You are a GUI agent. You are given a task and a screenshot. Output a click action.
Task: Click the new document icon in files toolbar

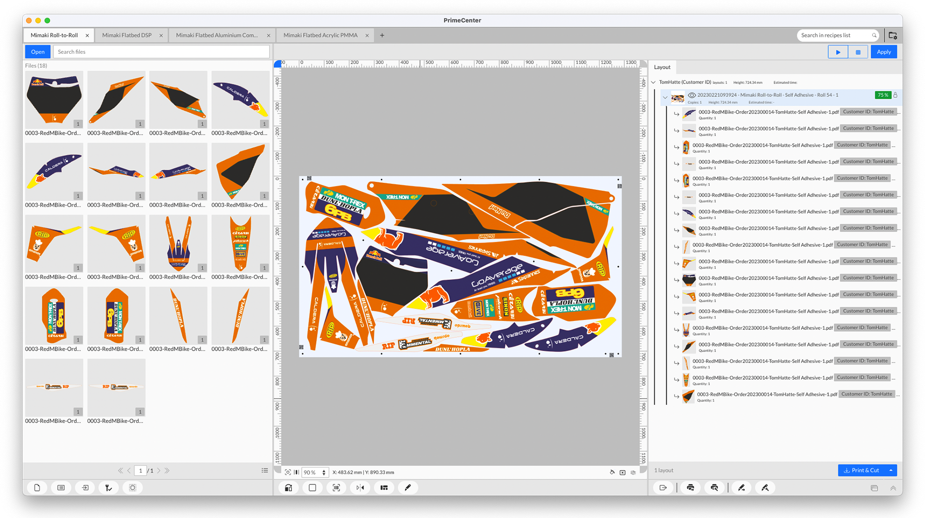tap(37, 487)
